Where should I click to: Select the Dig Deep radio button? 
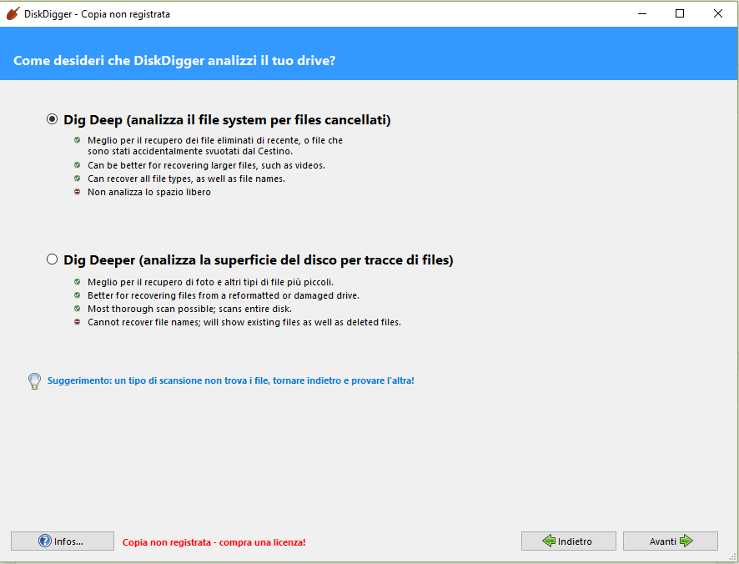point(53,119)
